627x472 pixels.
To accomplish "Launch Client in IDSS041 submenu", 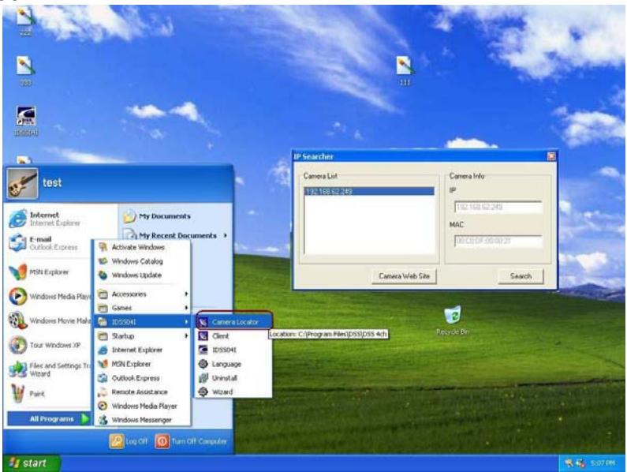I will tap(234, 336).
